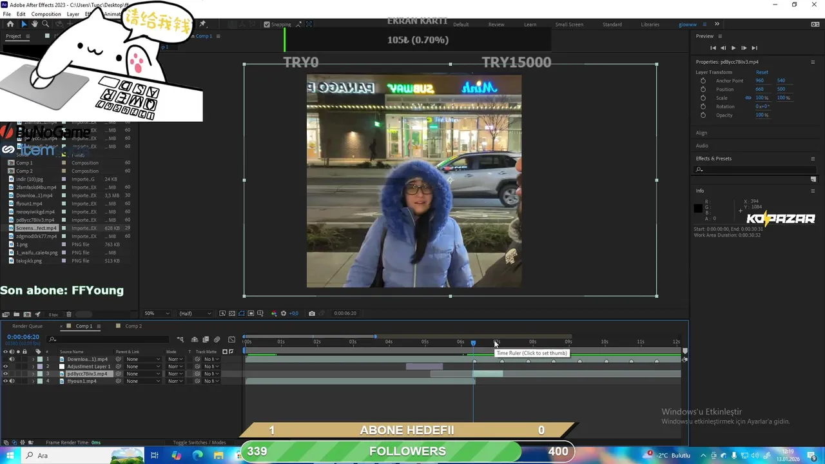Select the Hand tool
This screenshot has height=464, width=825.
tap(34, 24)
